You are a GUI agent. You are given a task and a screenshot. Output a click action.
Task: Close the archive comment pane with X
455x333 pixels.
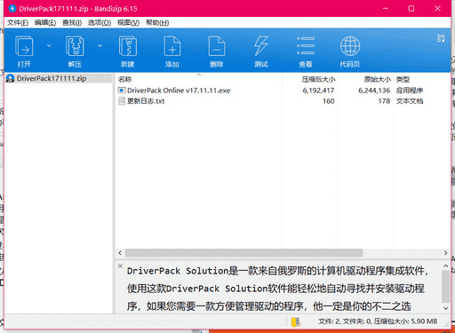120,266
